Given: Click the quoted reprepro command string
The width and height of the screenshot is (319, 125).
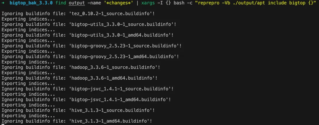Looking at the screenshot, I should point(255,4).
